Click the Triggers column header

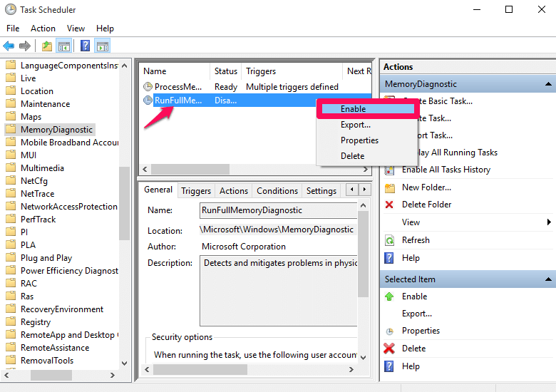coord(292,71)
